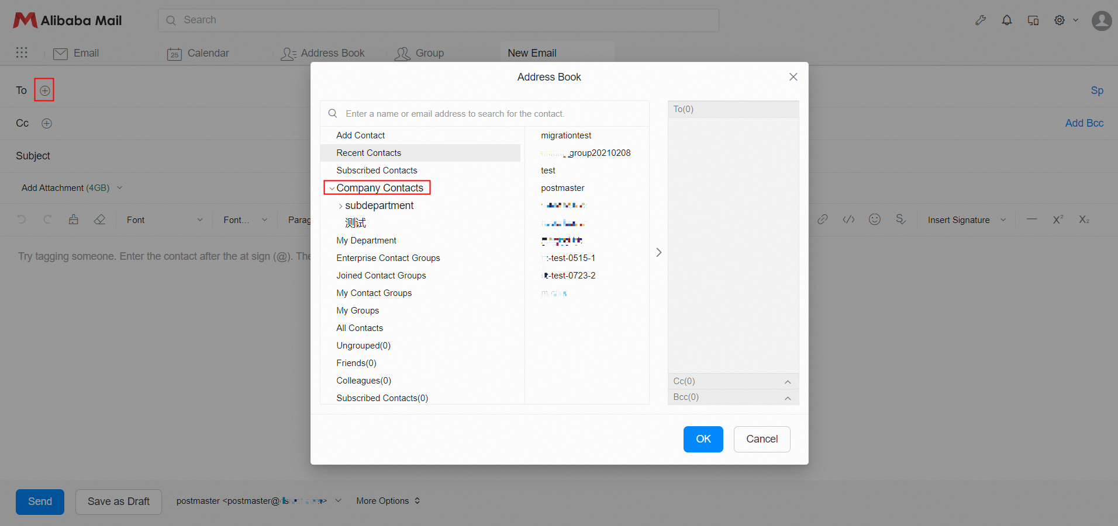Click Save as Draft button
1118x526 pixels.
[x=119, y=501]
